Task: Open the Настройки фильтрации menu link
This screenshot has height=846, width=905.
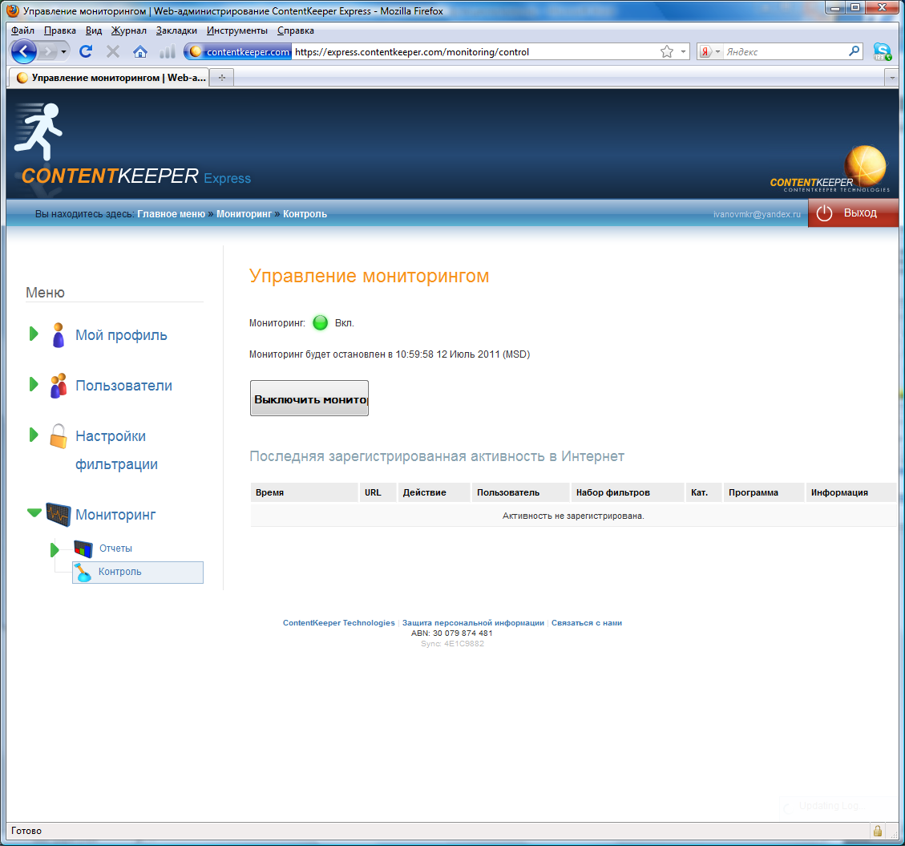Action: coord(116,451)
